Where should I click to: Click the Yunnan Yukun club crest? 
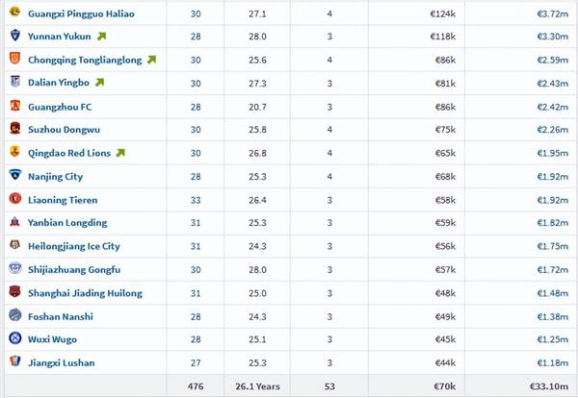pos(14,37)
